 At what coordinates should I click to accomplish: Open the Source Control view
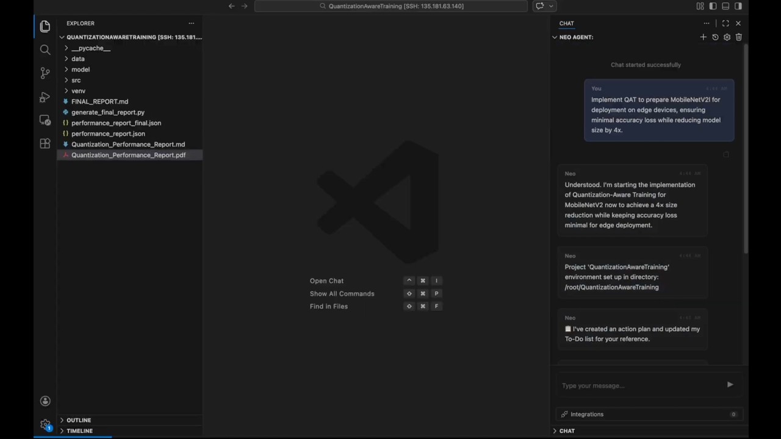click(45, 73)
